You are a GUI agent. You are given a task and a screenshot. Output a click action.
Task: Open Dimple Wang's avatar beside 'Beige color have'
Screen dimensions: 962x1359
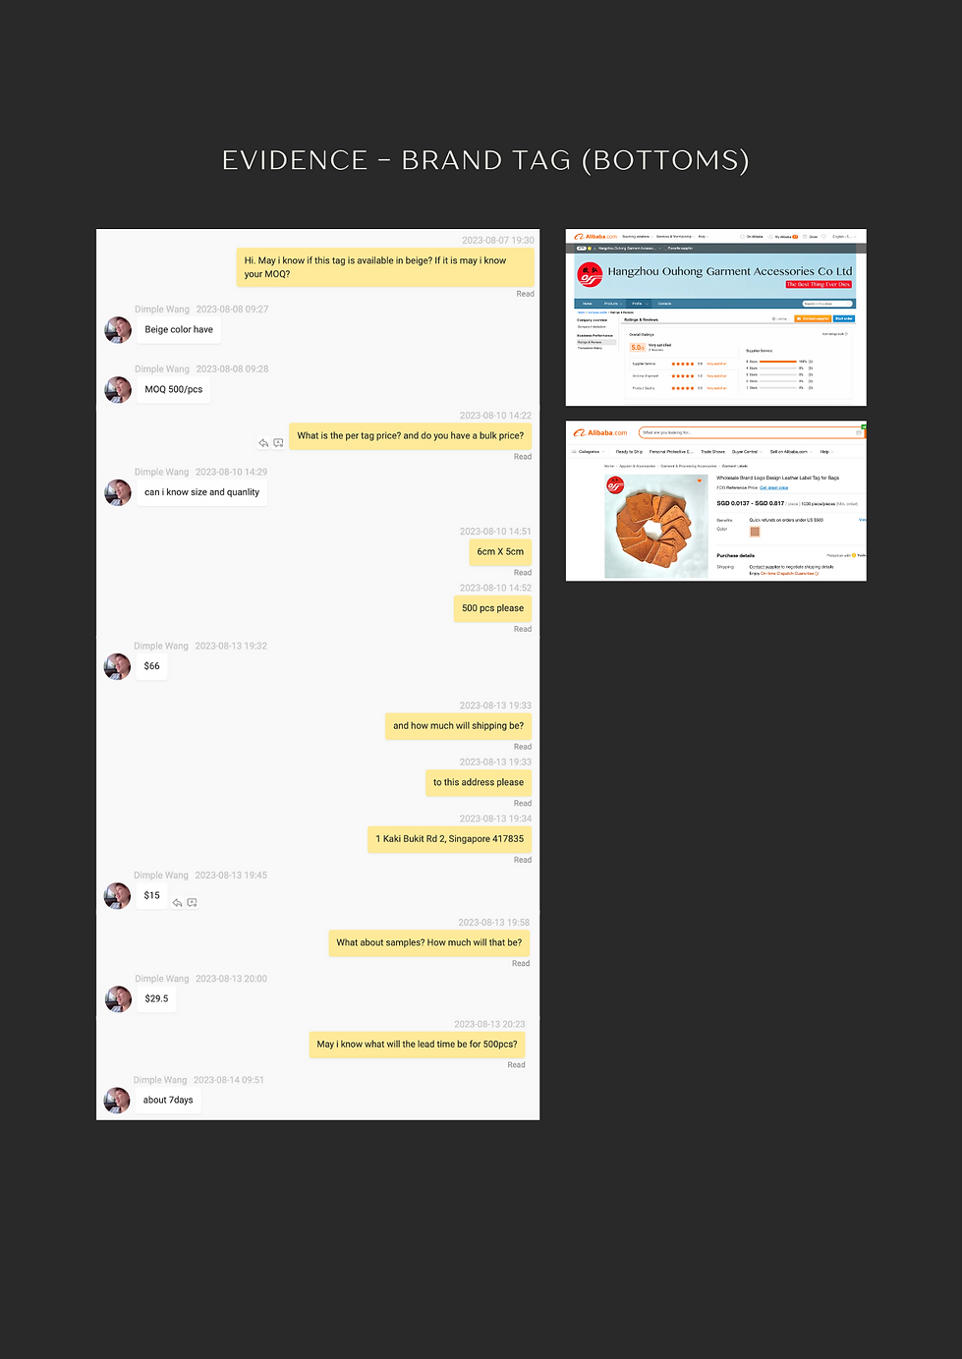click(118, 330)
